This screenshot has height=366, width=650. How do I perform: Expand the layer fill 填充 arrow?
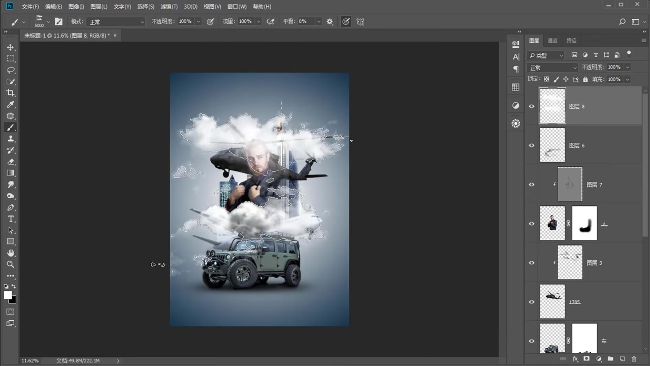coord(628,79)
